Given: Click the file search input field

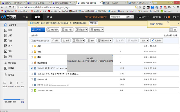Looking at the screenshot, I should click(x=118, y=17).
